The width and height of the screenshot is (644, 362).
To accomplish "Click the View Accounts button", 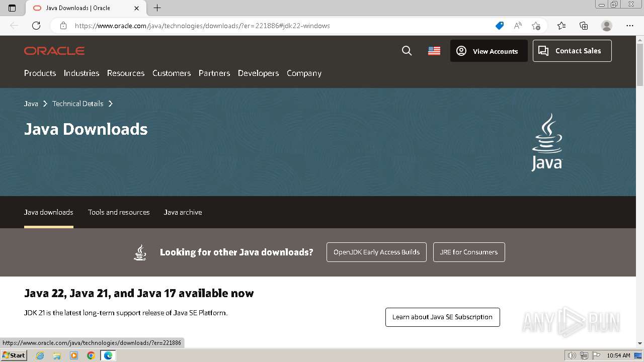I will click(x=489, y=51).
